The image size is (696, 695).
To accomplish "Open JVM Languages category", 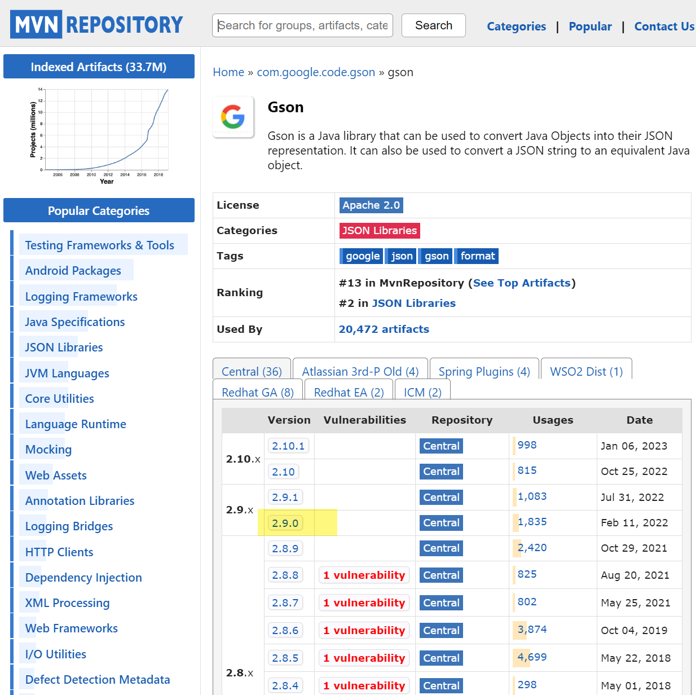I will click(x=67, y=373).
